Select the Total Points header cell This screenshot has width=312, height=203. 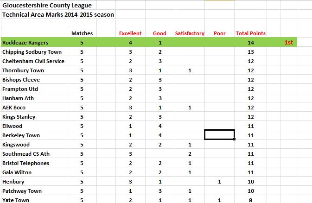pos(250,33)
